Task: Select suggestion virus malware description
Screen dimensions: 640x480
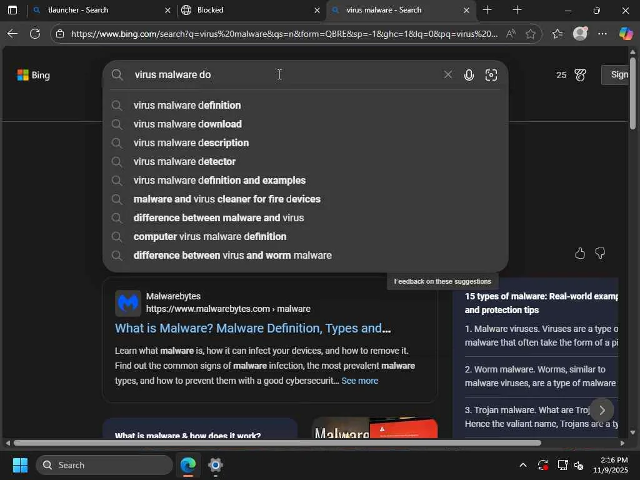Action: coord(305,143)
